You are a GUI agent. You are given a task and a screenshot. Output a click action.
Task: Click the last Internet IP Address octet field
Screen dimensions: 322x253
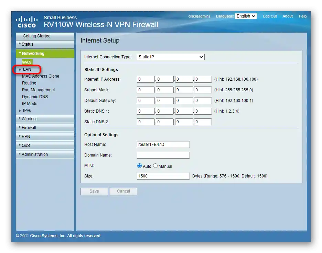(203, 79)
